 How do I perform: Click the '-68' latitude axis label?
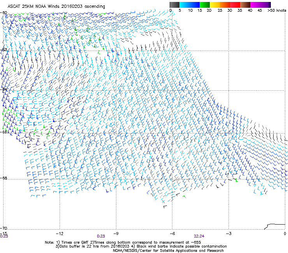coord(4,178)
